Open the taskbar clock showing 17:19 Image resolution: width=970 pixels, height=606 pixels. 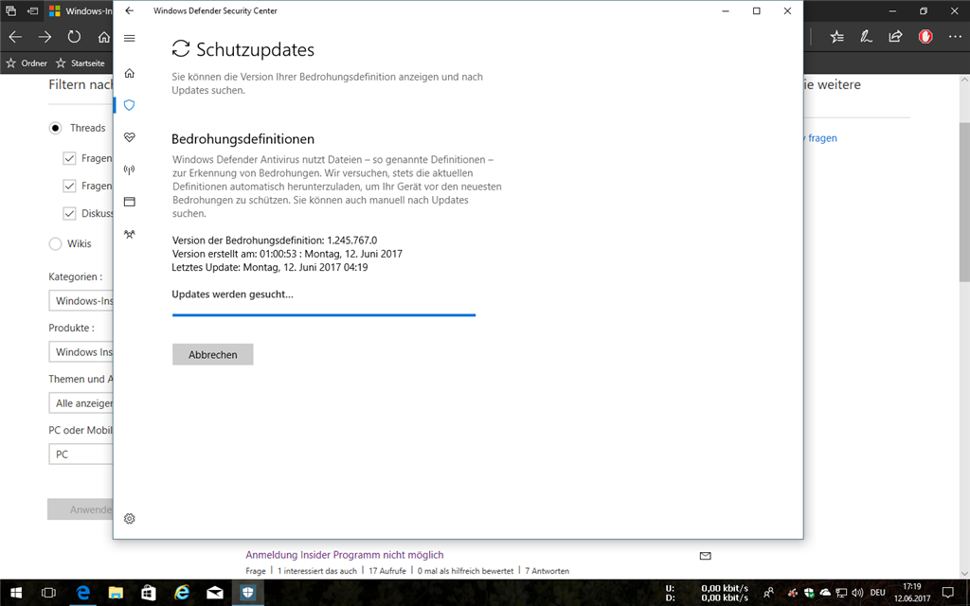tap(912, 593)
